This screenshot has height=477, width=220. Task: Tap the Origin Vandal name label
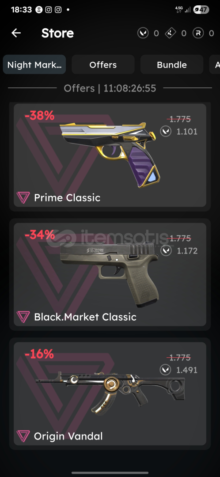point(68,436)
